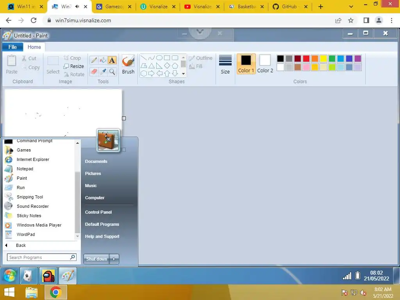Select the Fill with color bucket tool
The image size is (400, 300).
coord(103,60)
